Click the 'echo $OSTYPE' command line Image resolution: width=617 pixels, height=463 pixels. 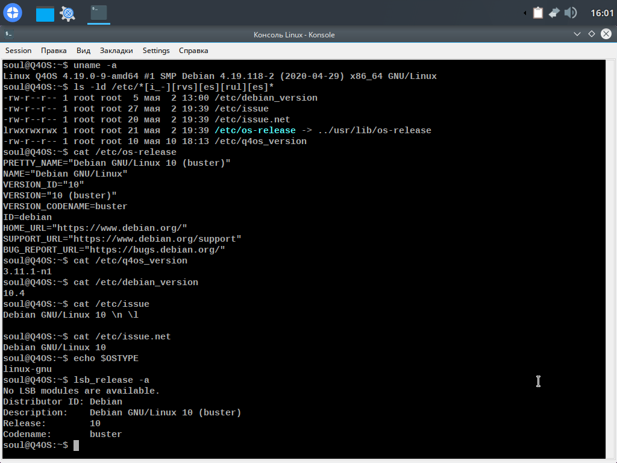pos(71,358)
